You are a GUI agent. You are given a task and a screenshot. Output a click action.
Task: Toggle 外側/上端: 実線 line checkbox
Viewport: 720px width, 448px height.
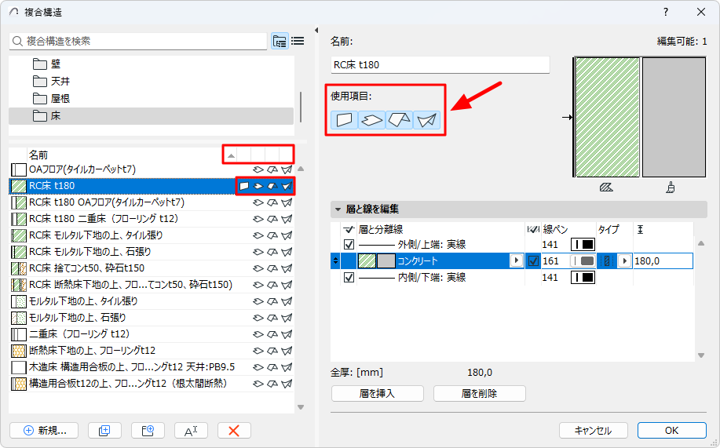(x=349, y=244)
